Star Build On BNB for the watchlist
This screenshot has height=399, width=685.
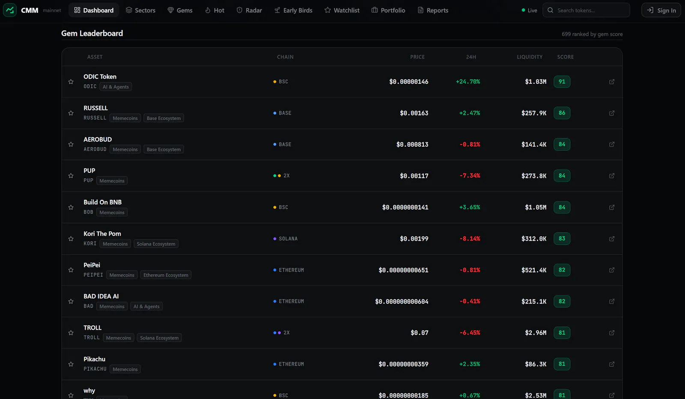point(71,207)
